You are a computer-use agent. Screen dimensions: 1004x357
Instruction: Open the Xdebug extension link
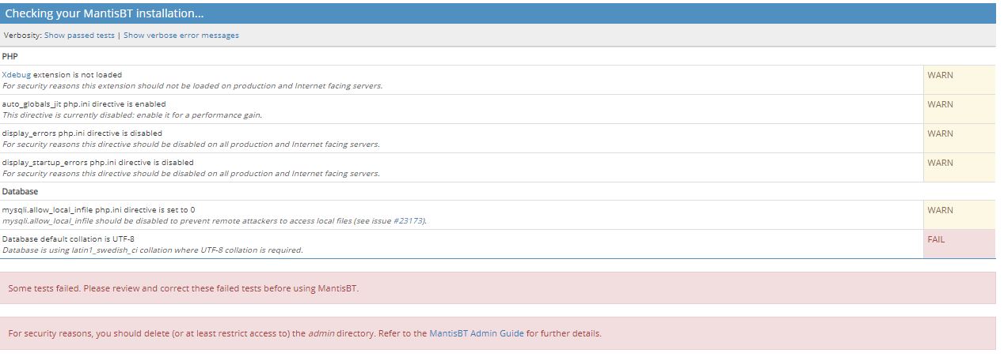coord(17,75)
